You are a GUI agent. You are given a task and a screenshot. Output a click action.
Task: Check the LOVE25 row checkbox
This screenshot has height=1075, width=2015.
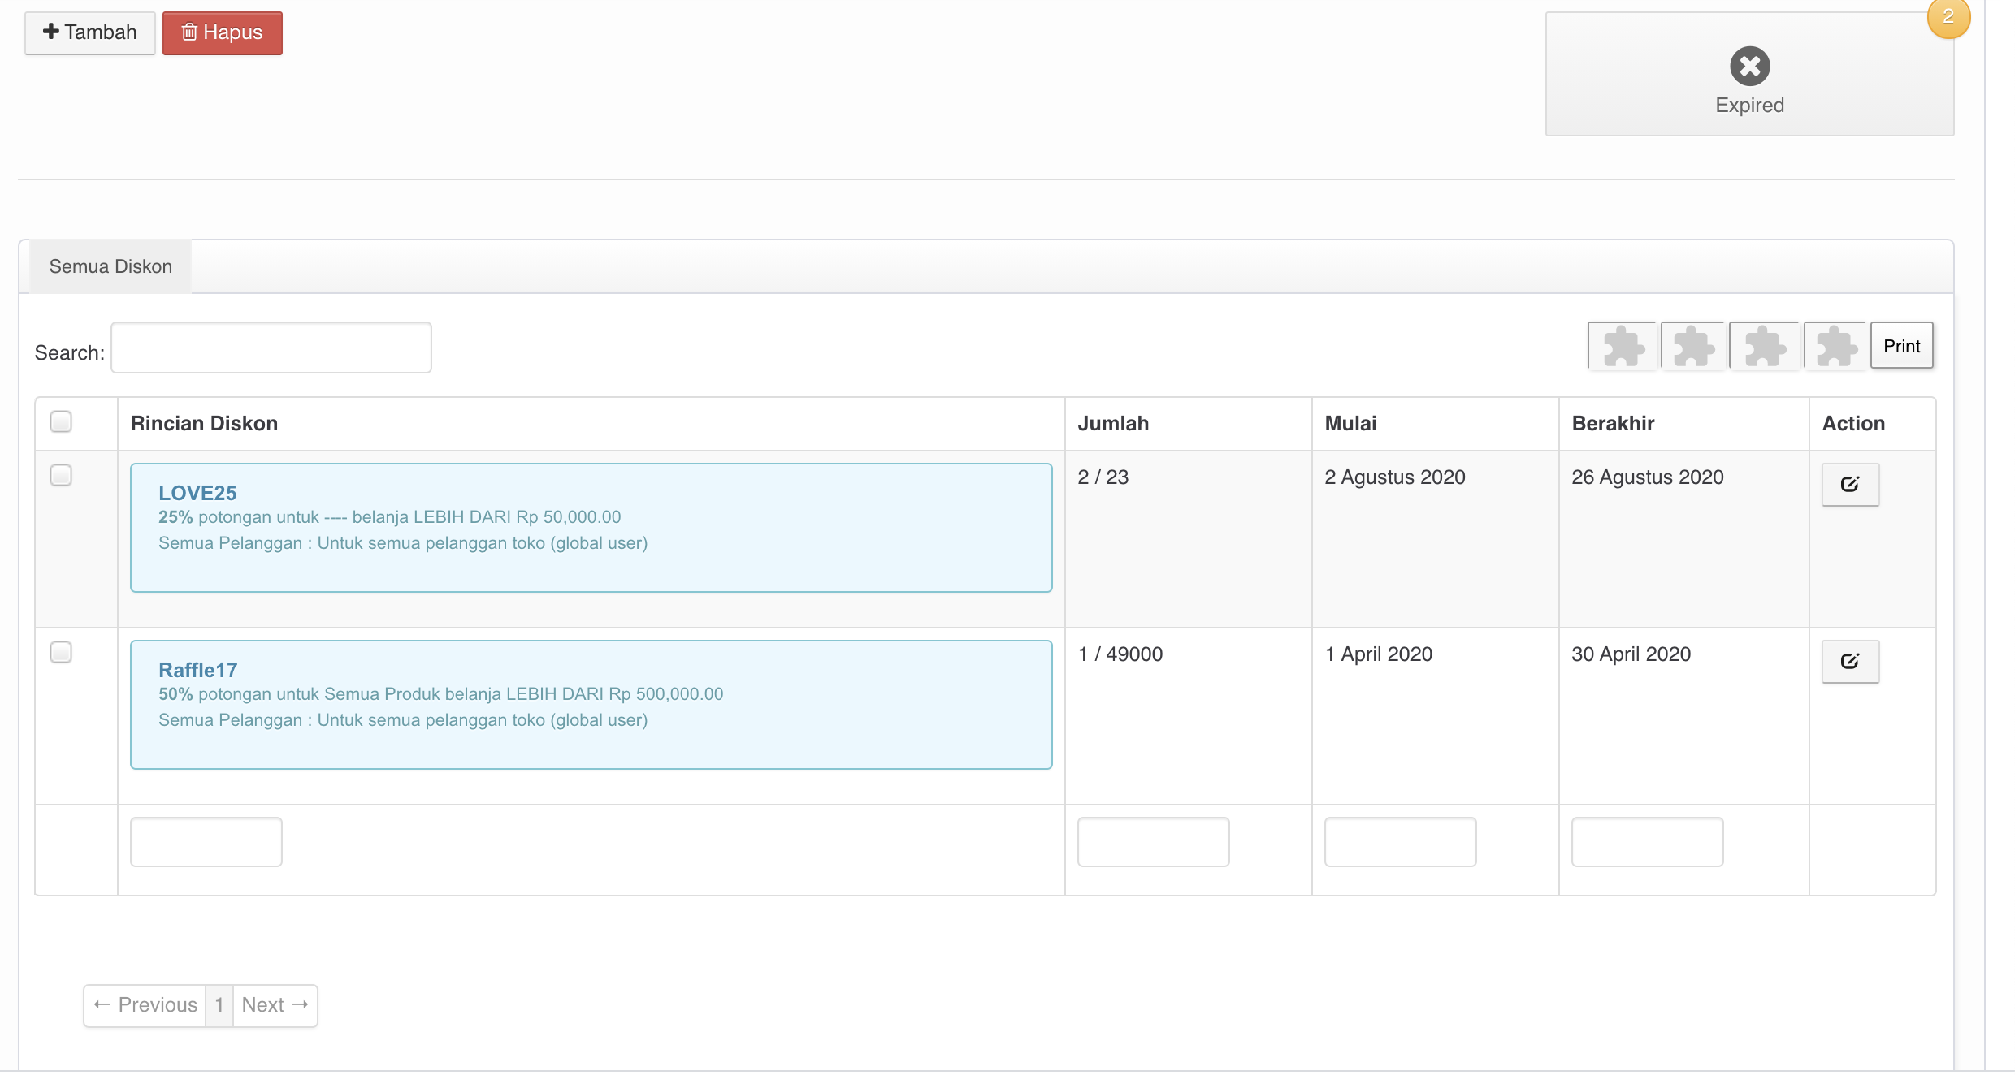tap(61, 475)
